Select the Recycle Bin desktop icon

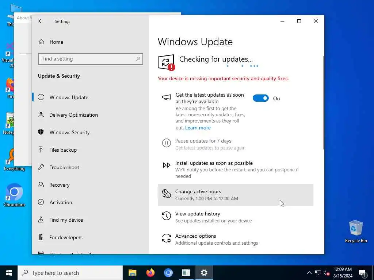356,232
